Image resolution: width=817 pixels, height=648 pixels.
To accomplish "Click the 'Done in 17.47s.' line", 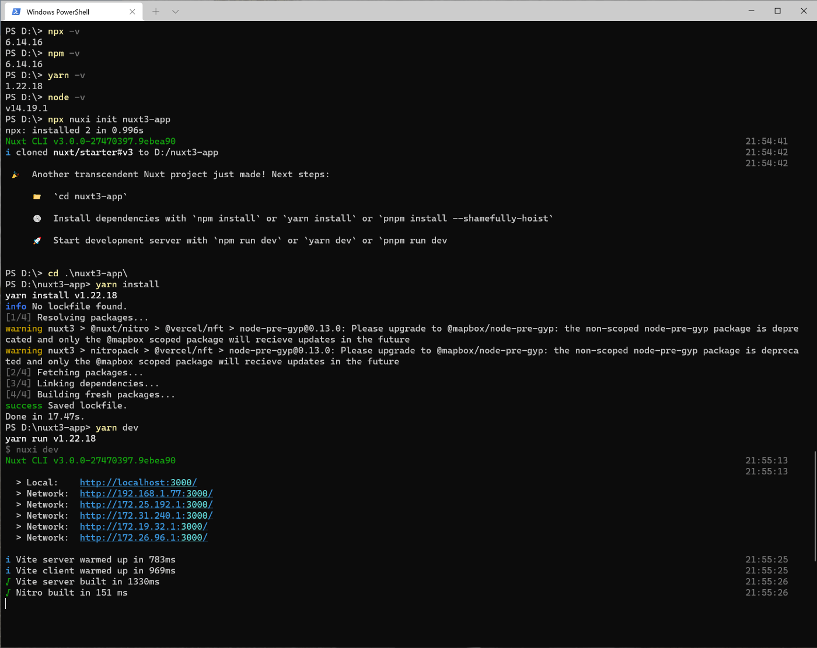I will [x=45, y=417].
